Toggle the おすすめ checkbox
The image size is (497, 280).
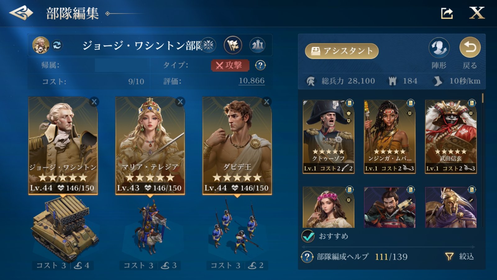pos(308,236)
